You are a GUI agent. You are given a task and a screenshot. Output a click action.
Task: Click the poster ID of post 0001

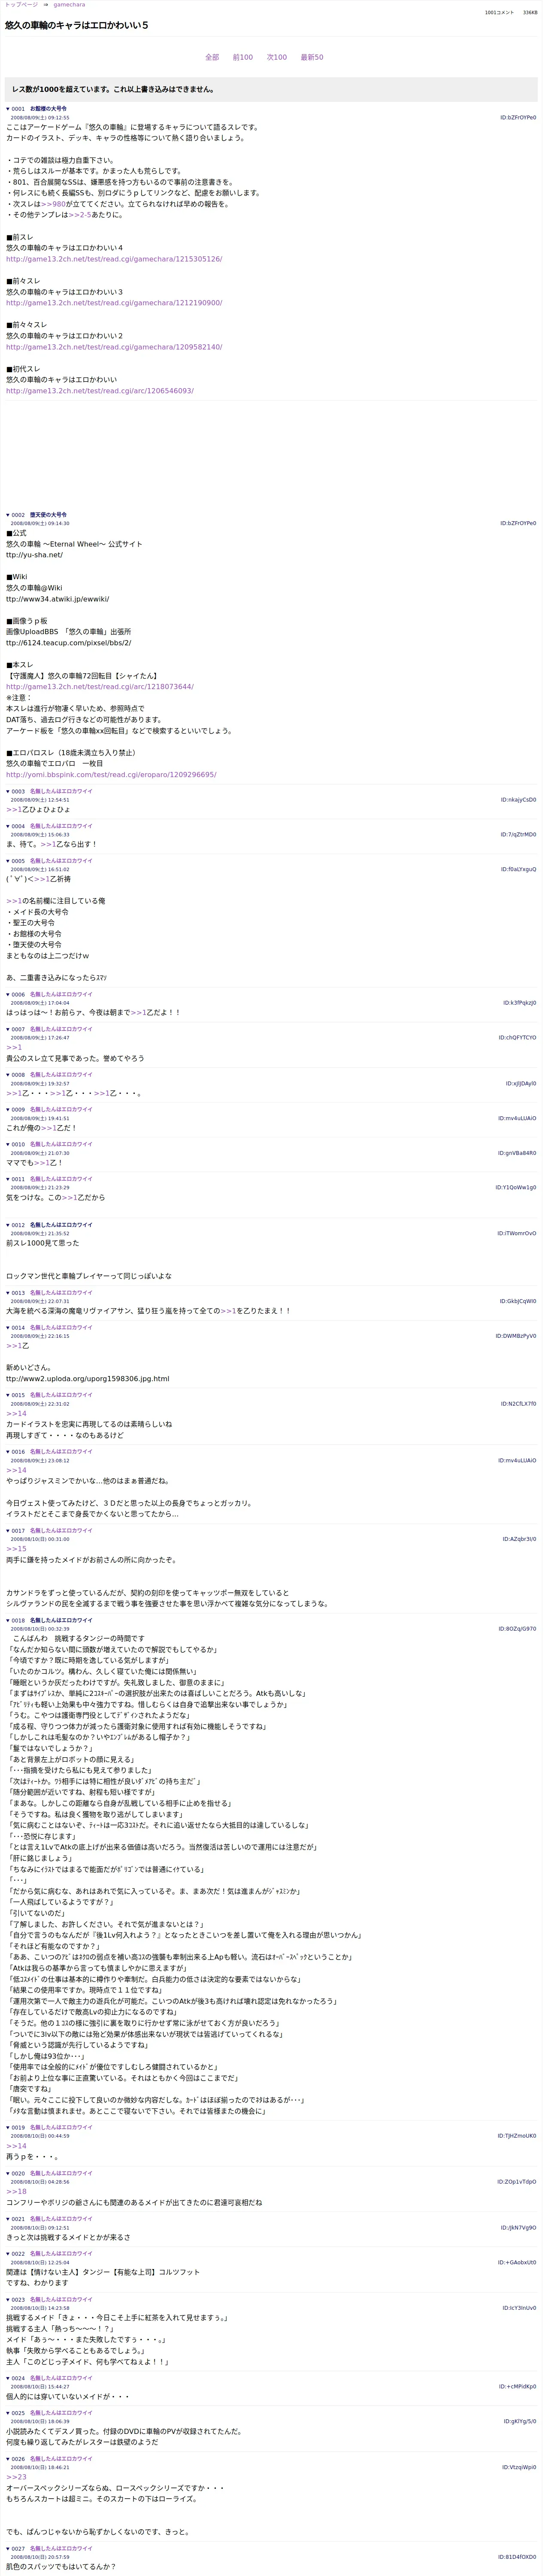click(x=518, y=118)
